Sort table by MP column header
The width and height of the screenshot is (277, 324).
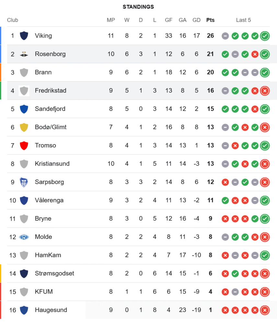pos(111,20)
